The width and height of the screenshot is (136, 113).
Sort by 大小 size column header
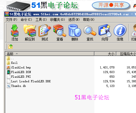click(x=105, y=54)
